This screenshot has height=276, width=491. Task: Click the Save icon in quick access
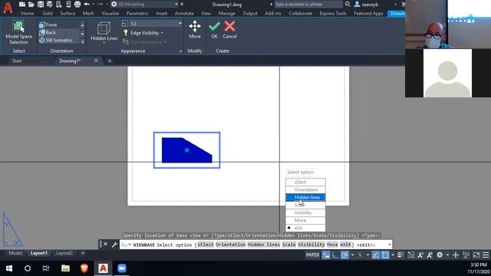(x=41, y=5)
